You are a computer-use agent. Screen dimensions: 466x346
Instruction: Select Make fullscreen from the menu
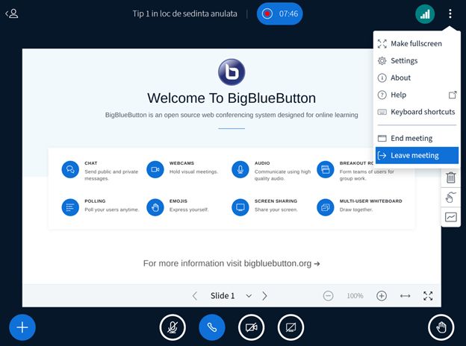click(416, 44)
